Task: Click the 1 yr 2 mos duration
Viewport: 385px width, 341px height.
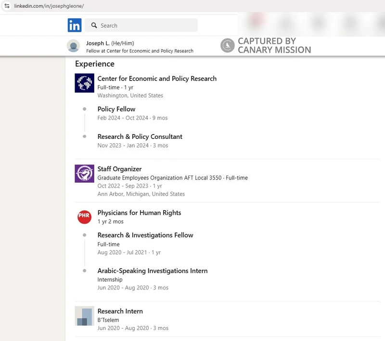Action: click(x=111, y=222)
